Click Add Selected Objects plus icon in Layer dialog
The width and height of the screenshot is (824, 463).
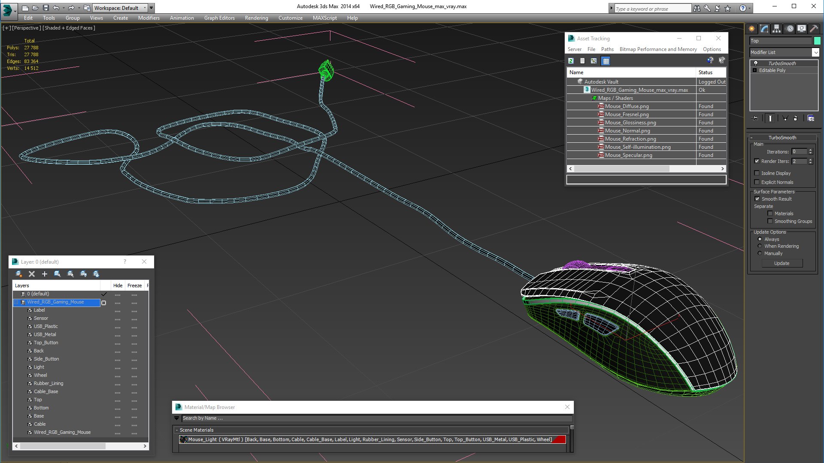(x=45, y=274)
